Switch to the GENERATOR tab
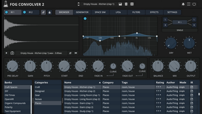This screenshot has height=114, width=202. [82, 12]
